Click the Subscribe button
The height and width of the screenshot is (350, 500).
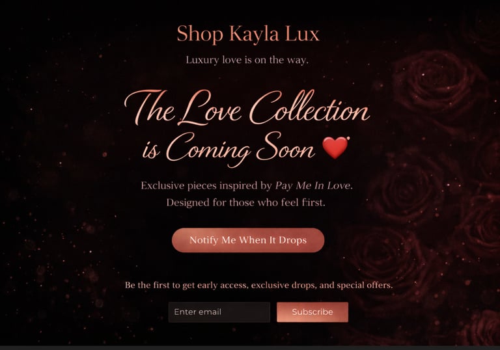(x=312, y=312)
